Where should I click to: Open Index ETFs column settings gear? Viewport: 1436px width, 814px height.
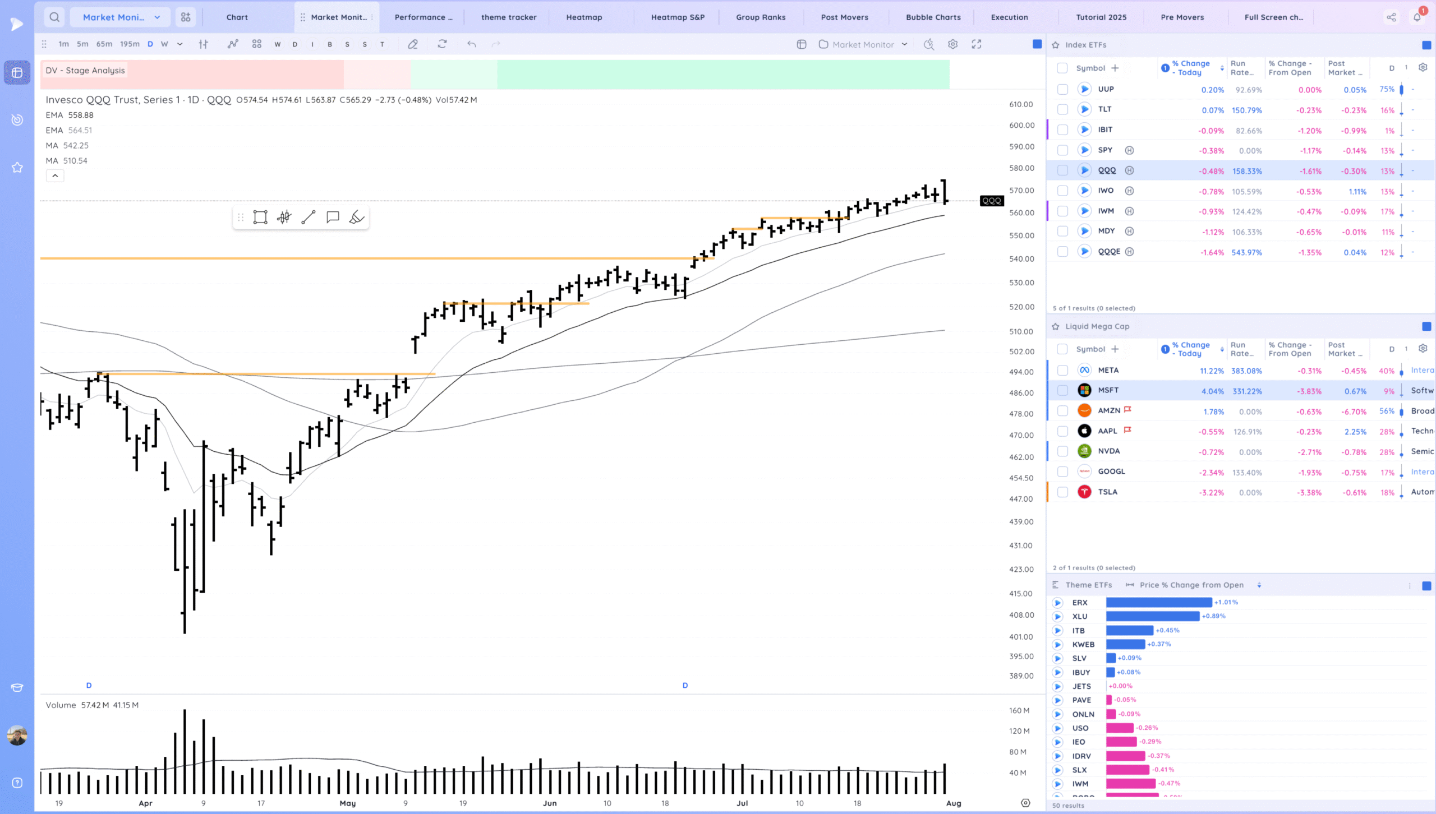click(x=1423, y=67)
